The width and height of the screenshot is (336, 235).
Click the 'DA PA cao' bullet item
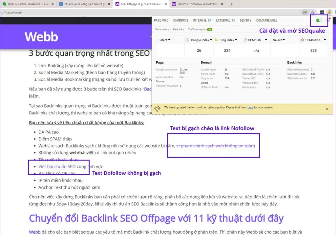pyautogui.click(x=49, y=132)
